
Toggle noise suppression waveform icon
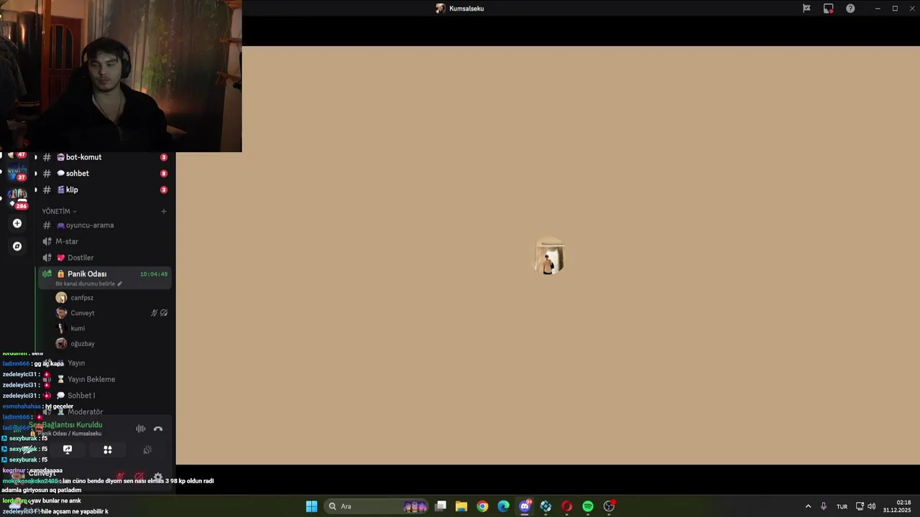point(141,429)
